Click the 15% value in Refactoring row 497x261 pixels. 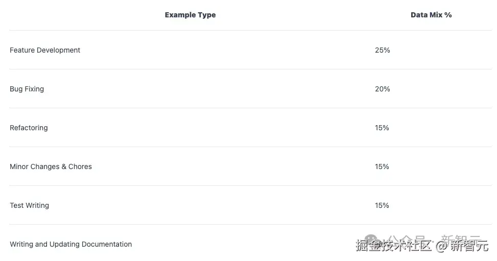382,128
